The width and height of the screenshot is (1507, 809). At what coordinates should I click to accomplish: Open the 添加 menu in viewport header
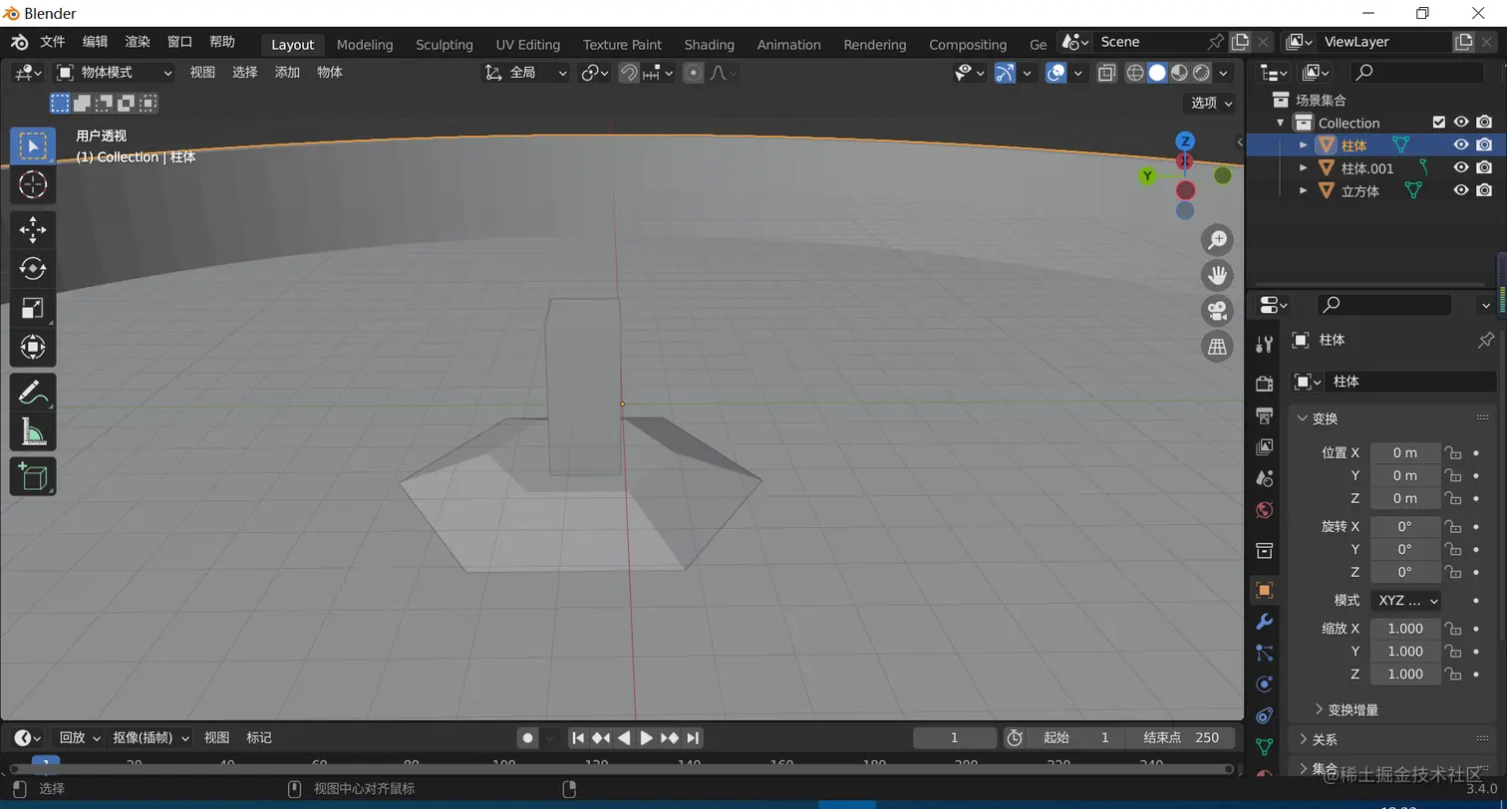pos(287,73)
